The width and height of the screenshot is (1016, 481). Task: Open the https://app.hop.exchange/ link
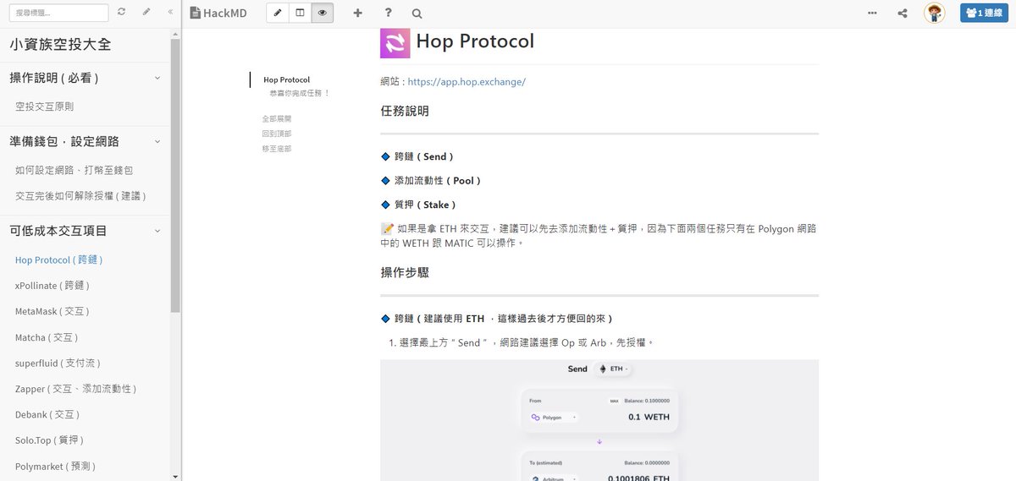click(467, 82)
